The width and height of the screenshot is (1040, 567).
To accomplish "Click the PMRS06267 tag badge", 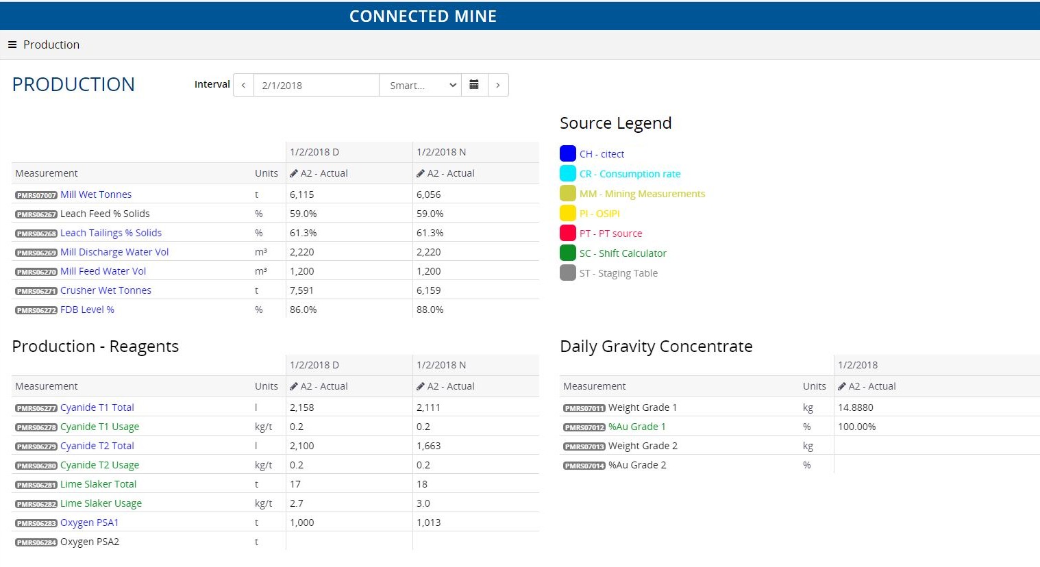I will 36,214.
